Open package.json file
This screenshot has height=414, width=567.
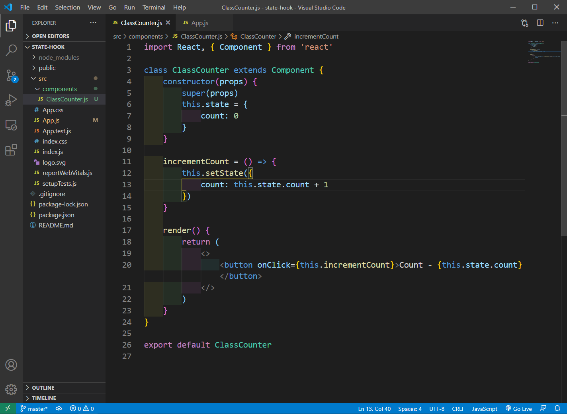pyautogui.click(x=64, y=215)
